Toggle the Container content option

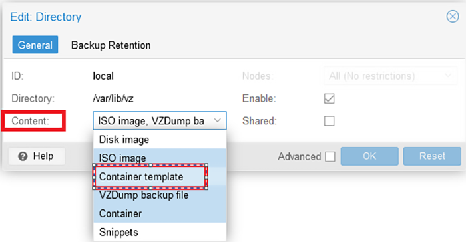(x=160, y=214)
